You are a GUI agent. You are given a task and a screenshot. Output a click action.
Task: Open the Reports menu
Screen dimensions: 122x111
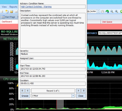pos(13,7)
